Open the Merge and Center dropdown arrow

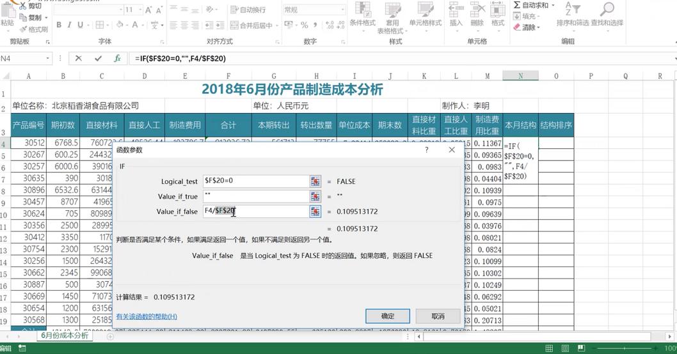[x=277, y=26]
